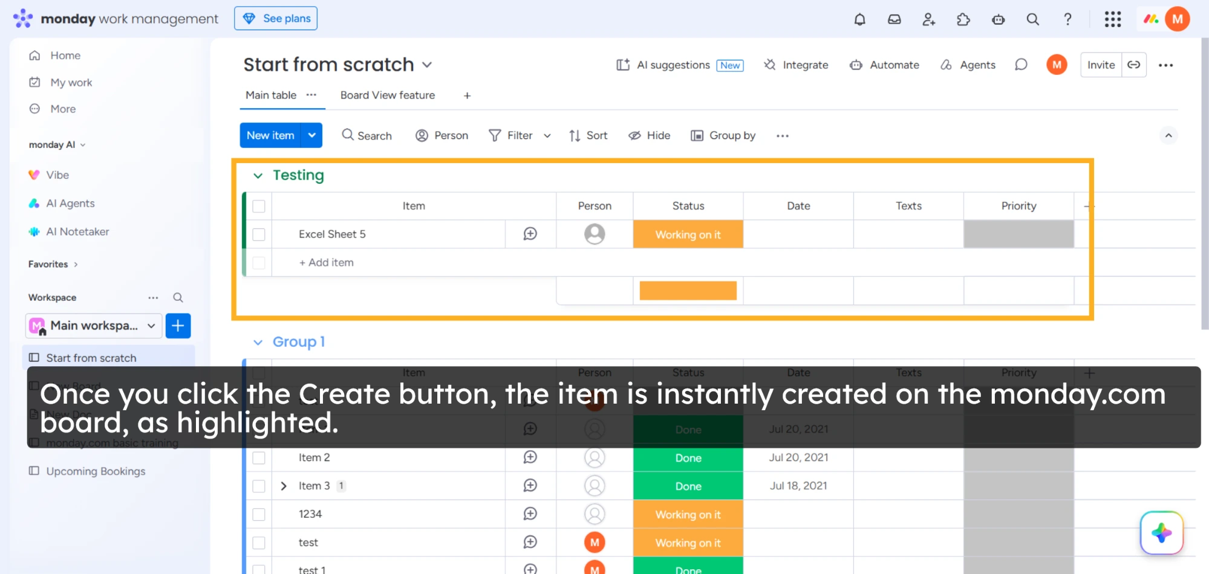Viewport: 1209px width, 574px height.
Task: Tick the Item 3 row checkbox
Action: [259, 486]
